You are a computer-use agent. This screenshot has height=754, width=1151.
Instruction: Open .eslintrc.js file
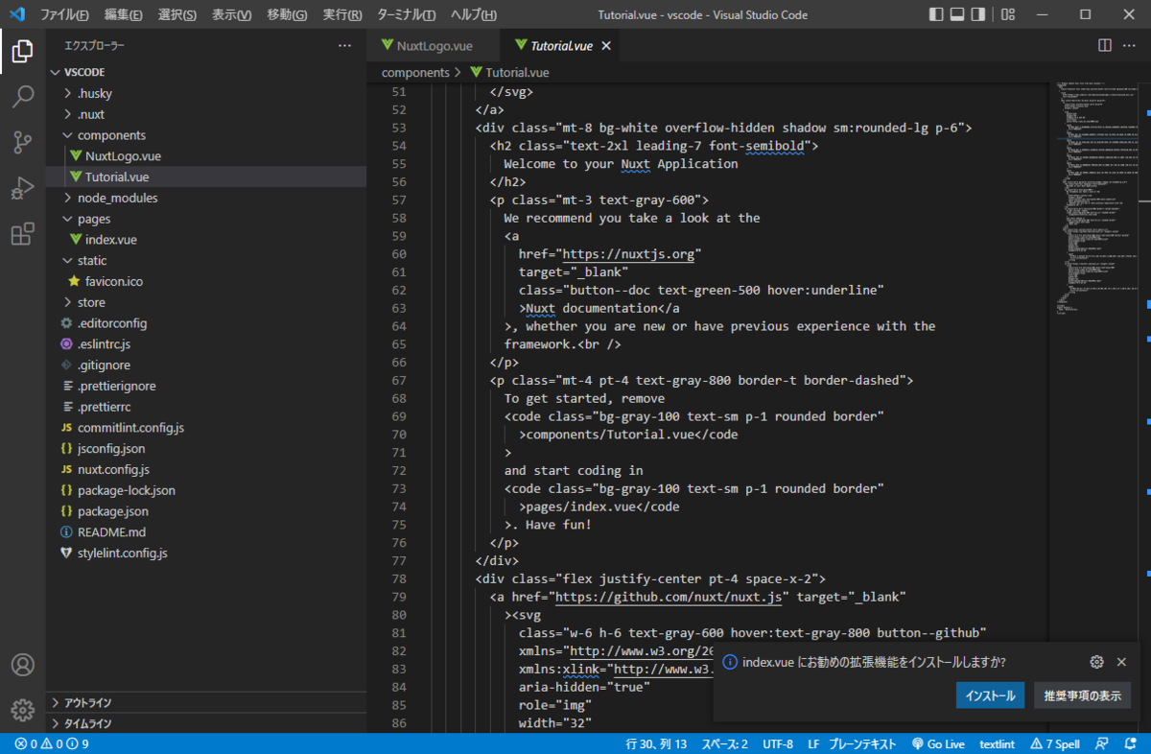[x=206, y=343]
